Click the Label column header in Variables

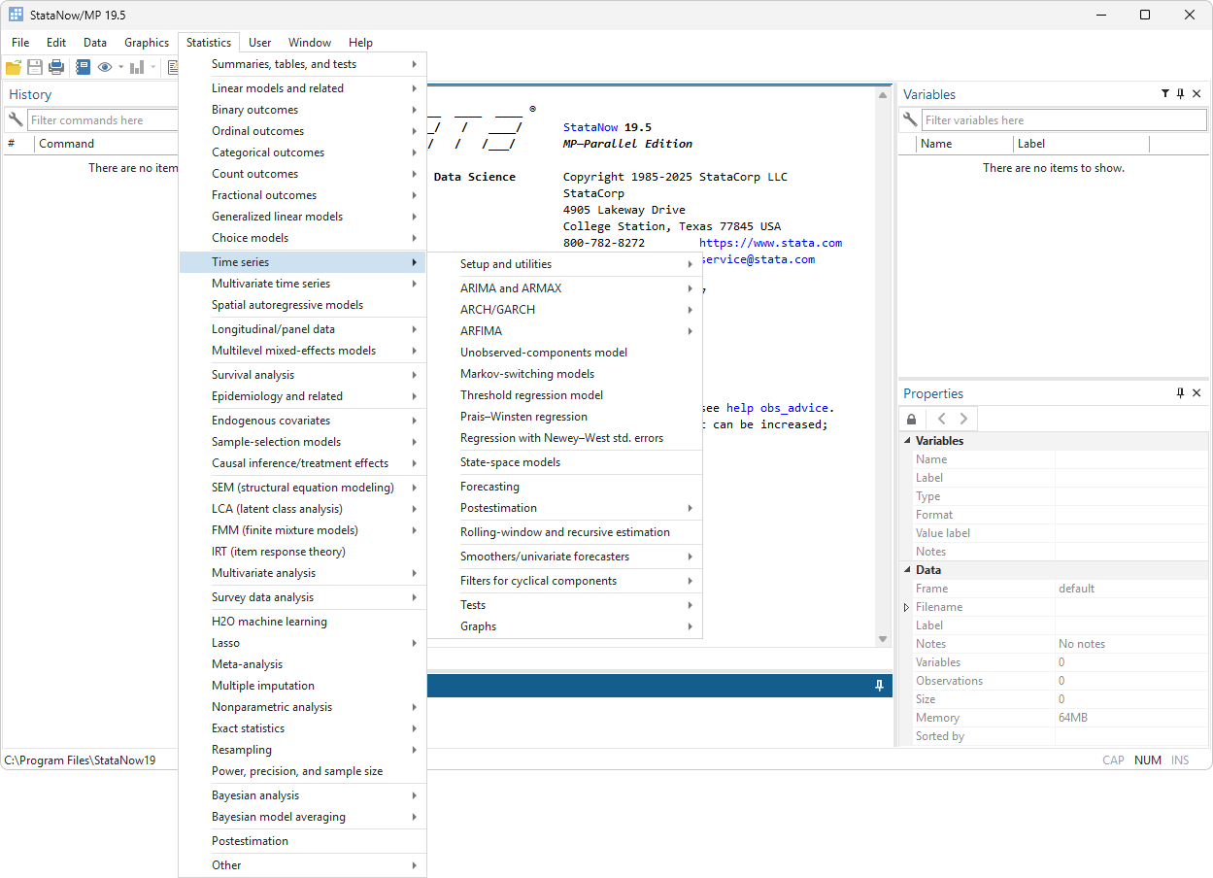click(x=1081, y=144)
